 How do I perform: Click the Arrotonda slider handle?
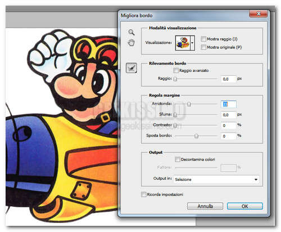189,104
